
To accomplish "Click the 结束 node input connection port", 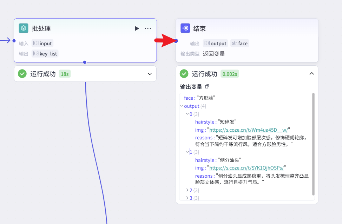I will click(x=176, y=41).
